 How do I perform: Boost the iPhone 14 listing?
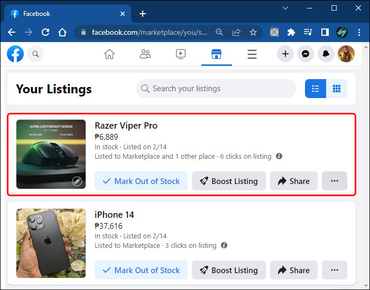click(229, 270)
